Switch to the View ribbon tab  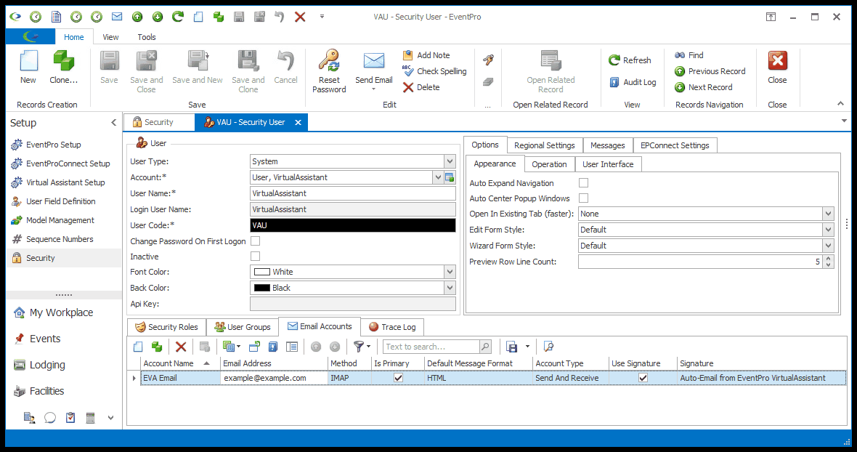[x=110, y=37]
